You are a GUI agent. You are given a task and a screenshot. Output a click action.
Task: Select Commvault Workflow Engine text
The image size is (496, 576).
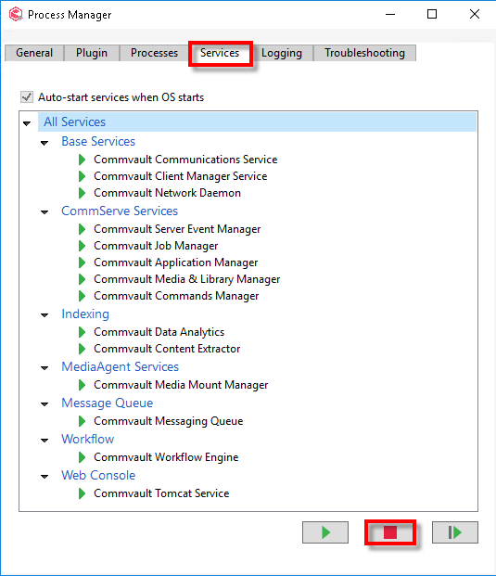point(166,457)
